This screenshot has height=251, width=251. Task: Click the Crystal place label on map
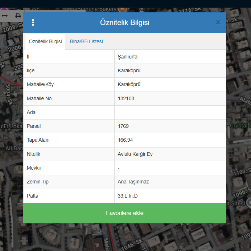click(x=240, y=125)
